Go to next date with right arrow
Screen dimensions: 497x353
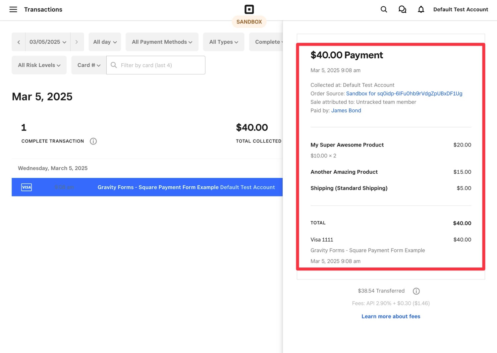coord(77,42)
